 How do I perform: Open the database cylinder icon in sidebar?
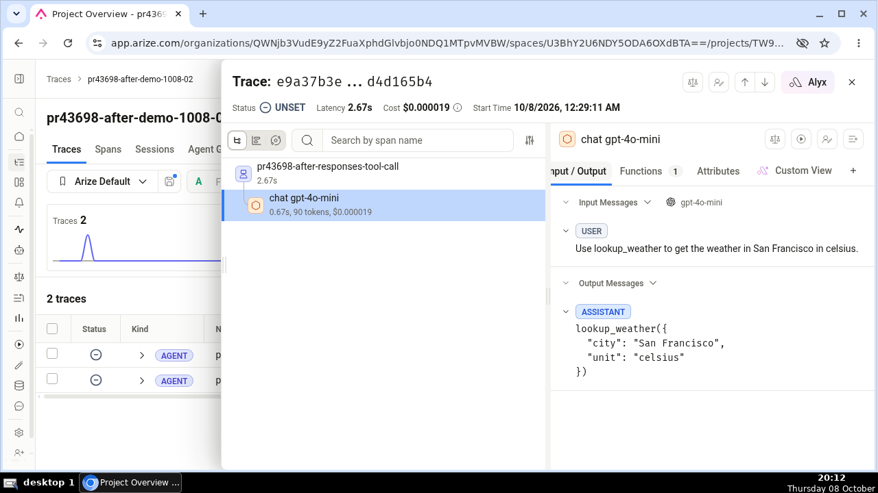pos(19,385)
